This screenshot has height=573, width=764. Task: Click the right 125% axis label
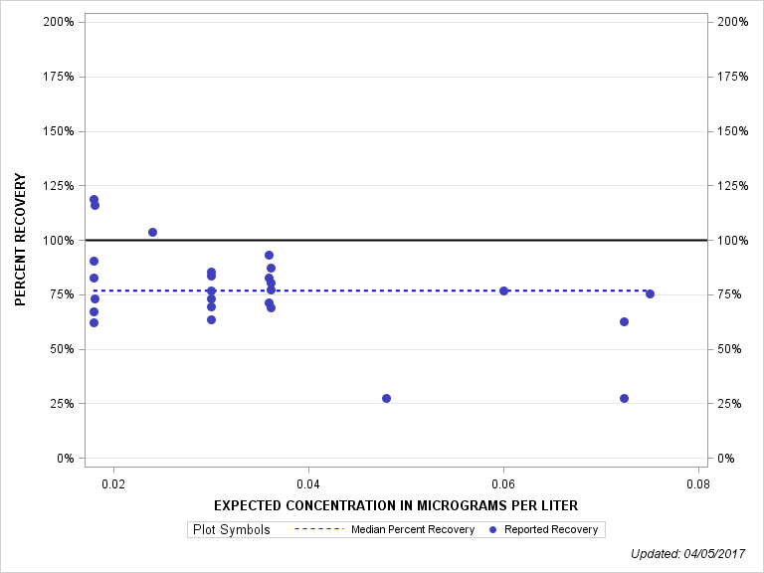point(733,186)
